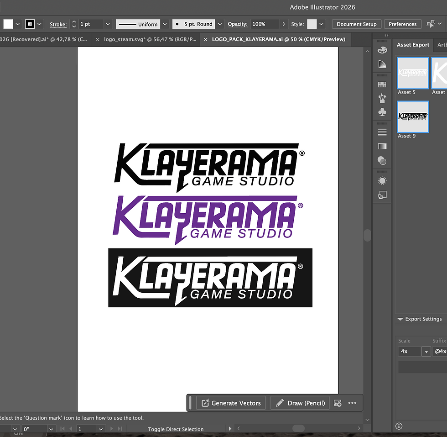The height and width of the screenshot is (437, 447).
Task: Select the Asset 9 thumbnail
Action: (x=413, y=117)
